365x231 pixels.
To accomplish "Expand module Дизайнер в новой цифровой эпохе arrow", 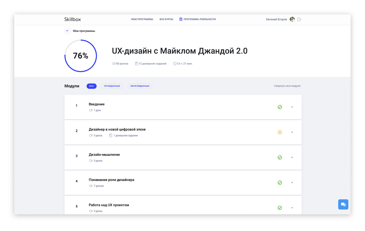I will (292, 132).
